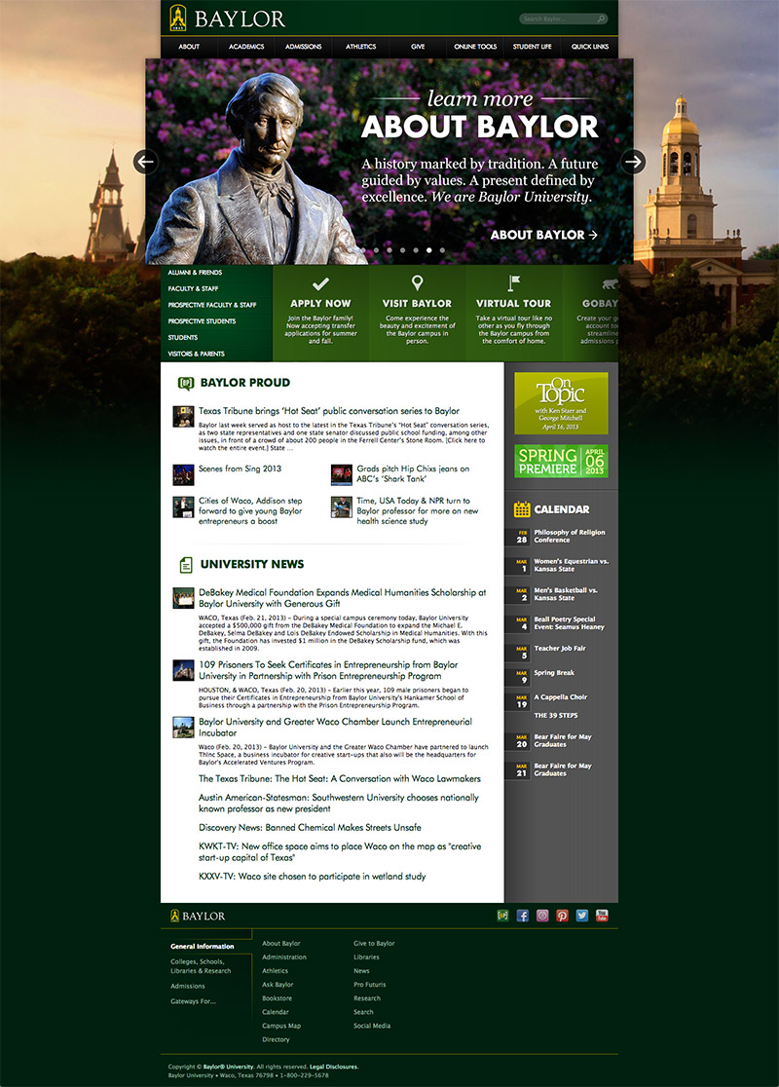Open the Facebook icon in footer
Screen dimensions: 779x1087
(523, 916)
